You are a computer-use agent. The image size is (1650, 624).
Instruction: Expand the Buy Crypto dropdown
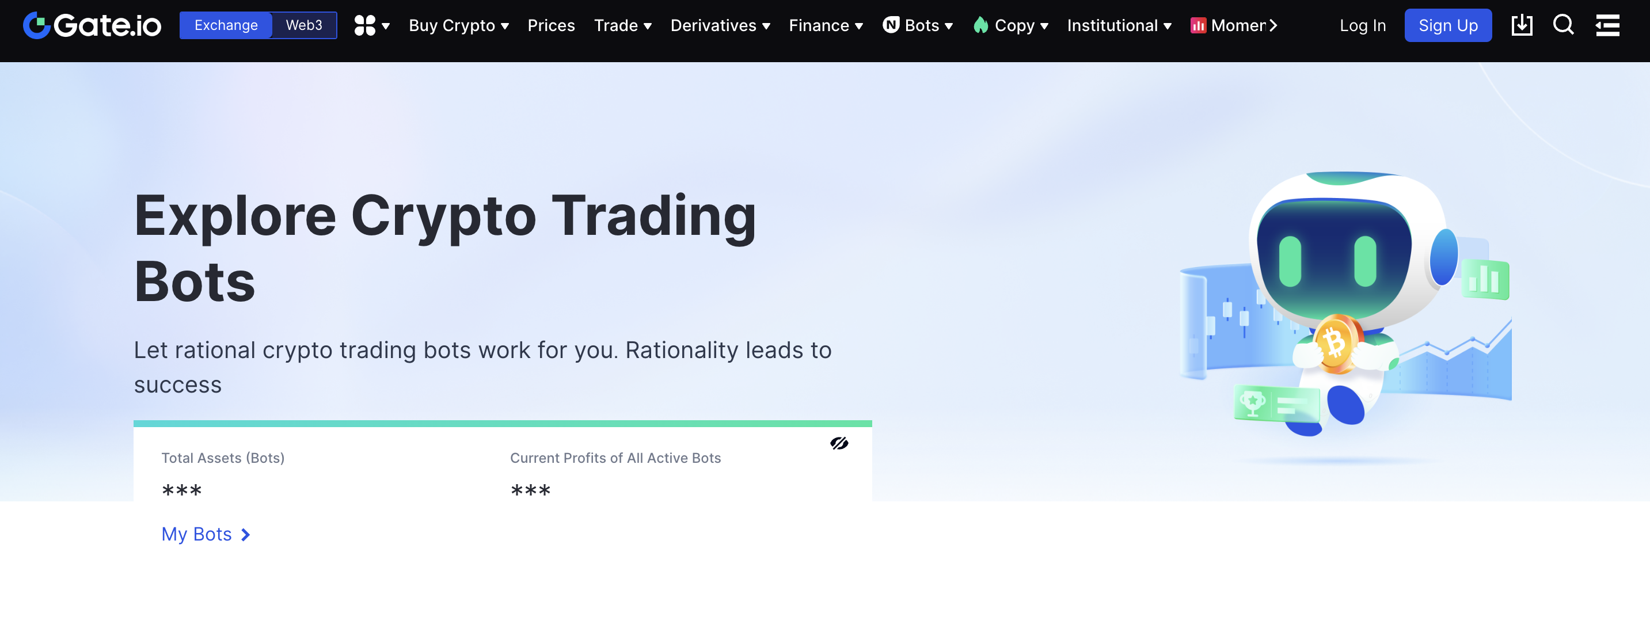pos(459,26)
